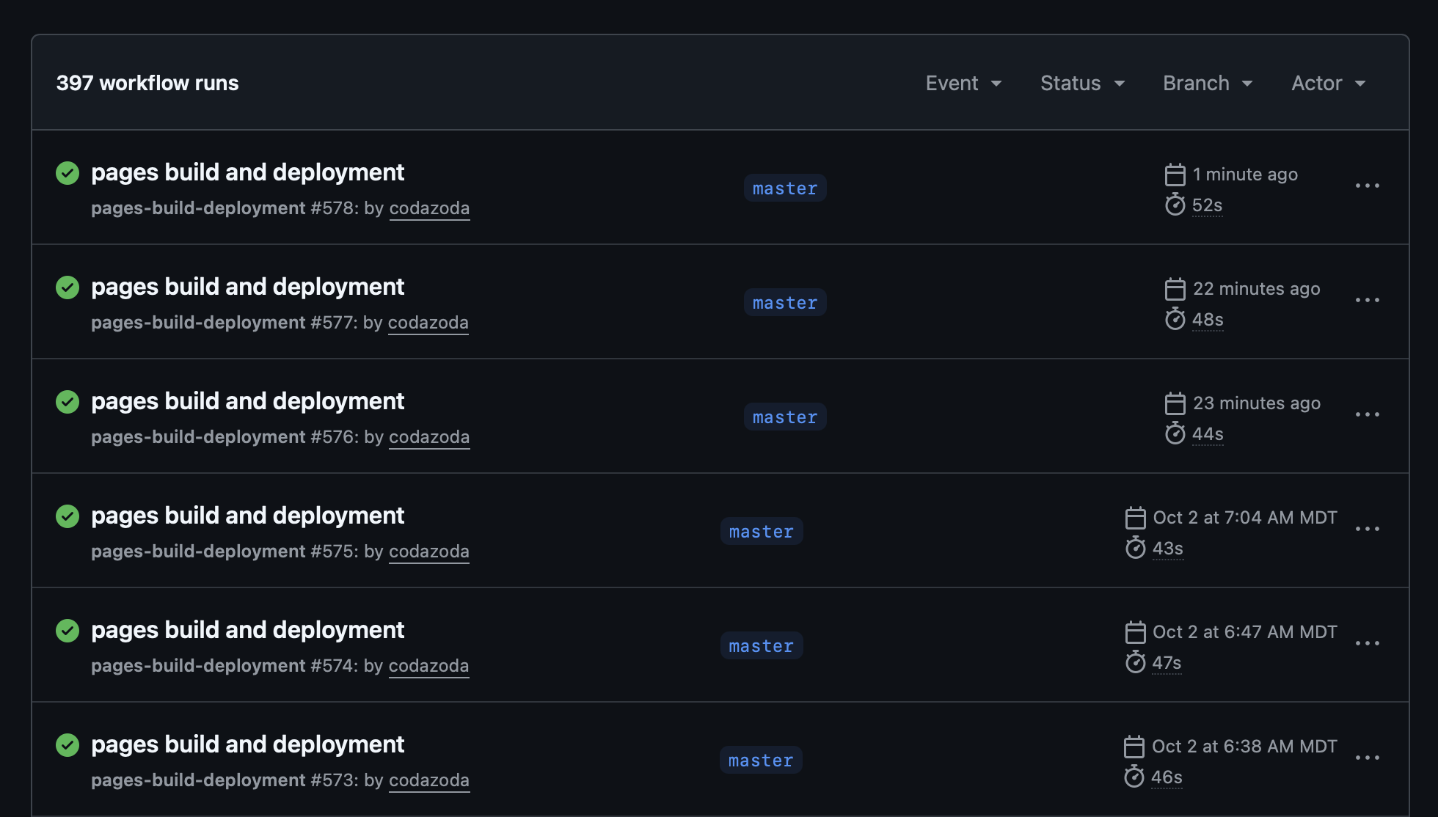Open three-dot menu for run #576

(1367, 415)
